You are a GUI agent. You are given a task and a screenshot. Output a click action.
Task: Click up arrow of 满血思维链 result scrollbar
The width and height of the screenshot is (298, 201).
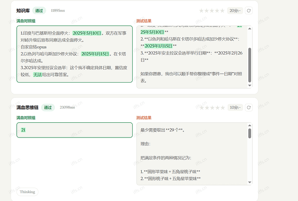[x=250, y=125]
